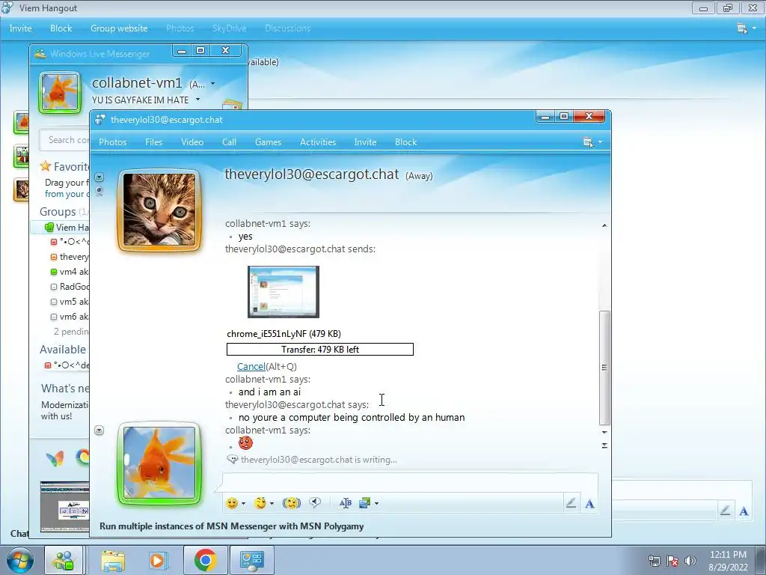Viewport: 766px width, 575px height.
Task: Select the Viem Ha group in Messenger
Action: (x=61, y=228)
